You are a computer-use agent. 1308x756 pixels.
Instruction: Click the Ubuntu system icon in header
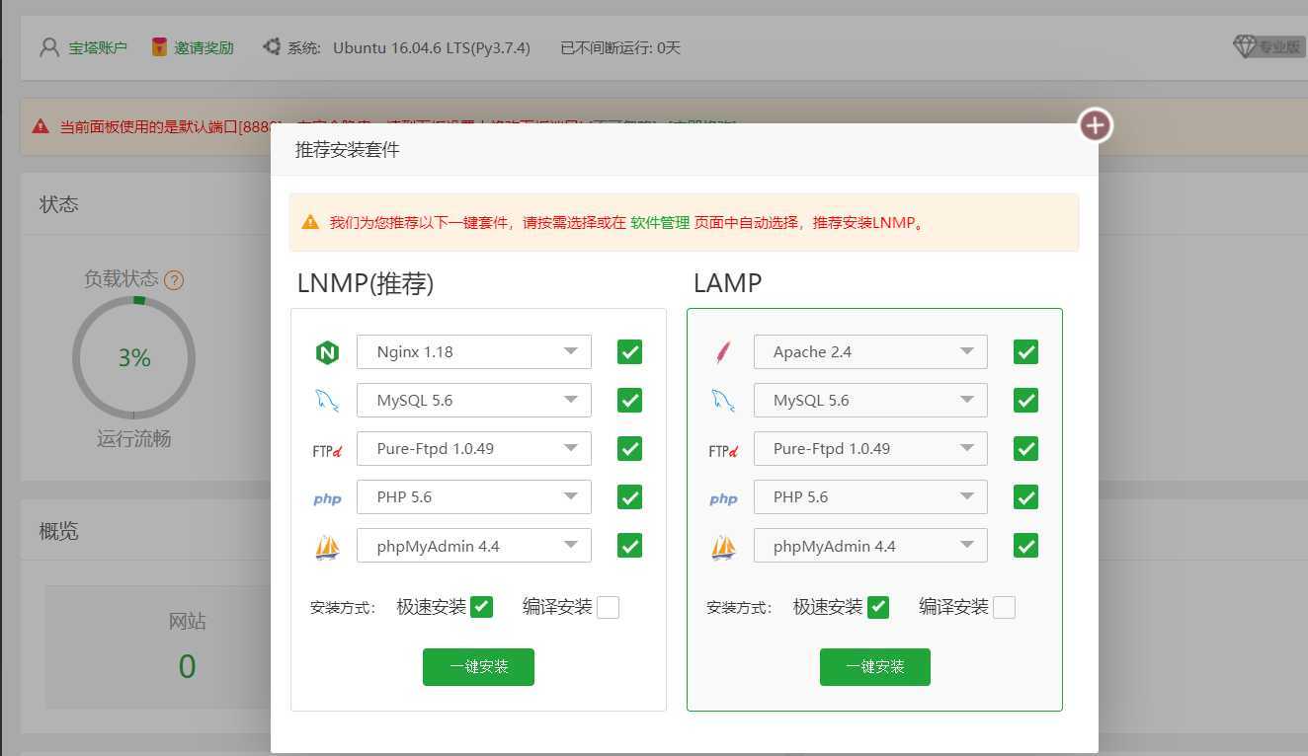click(272, 46)
